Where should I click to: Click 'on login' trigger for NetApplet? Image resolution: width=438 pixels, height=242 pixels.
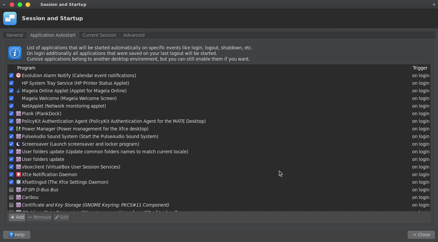coord(421,106)
